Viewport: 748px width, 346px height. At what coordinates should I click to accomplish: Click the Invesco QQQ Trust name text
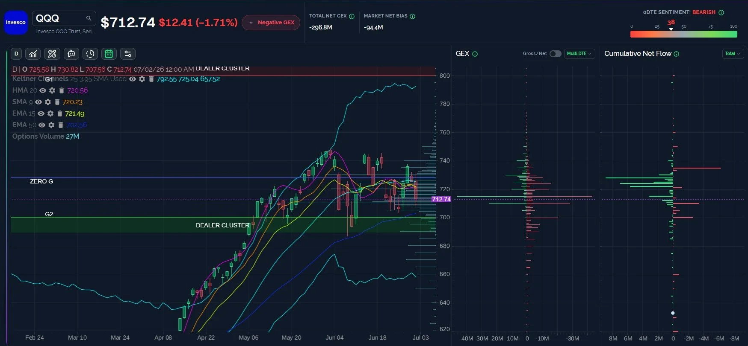[x=65, y=32]
